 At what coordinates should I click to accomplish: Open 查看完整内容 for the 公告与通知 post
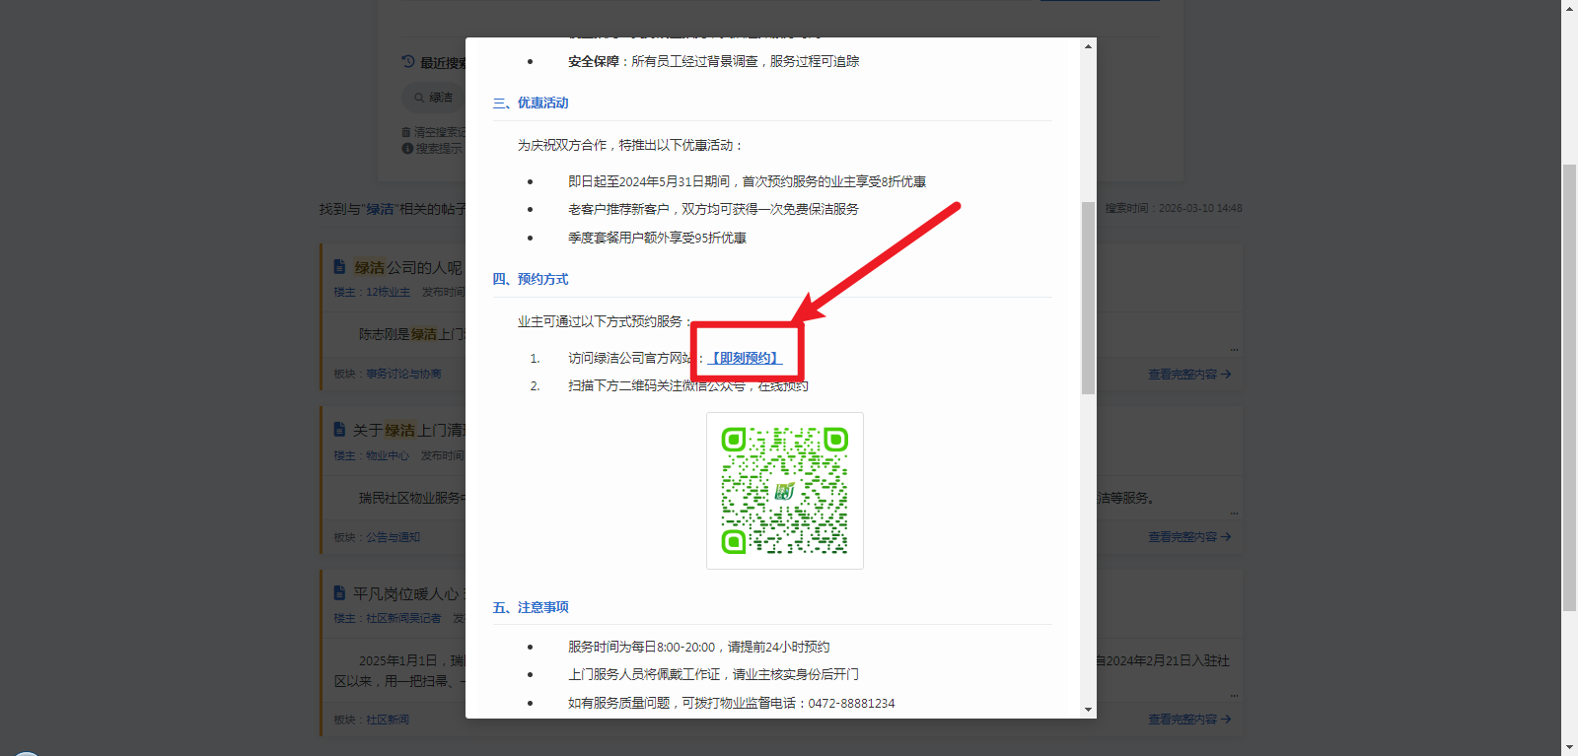(x=1189, y=537)
